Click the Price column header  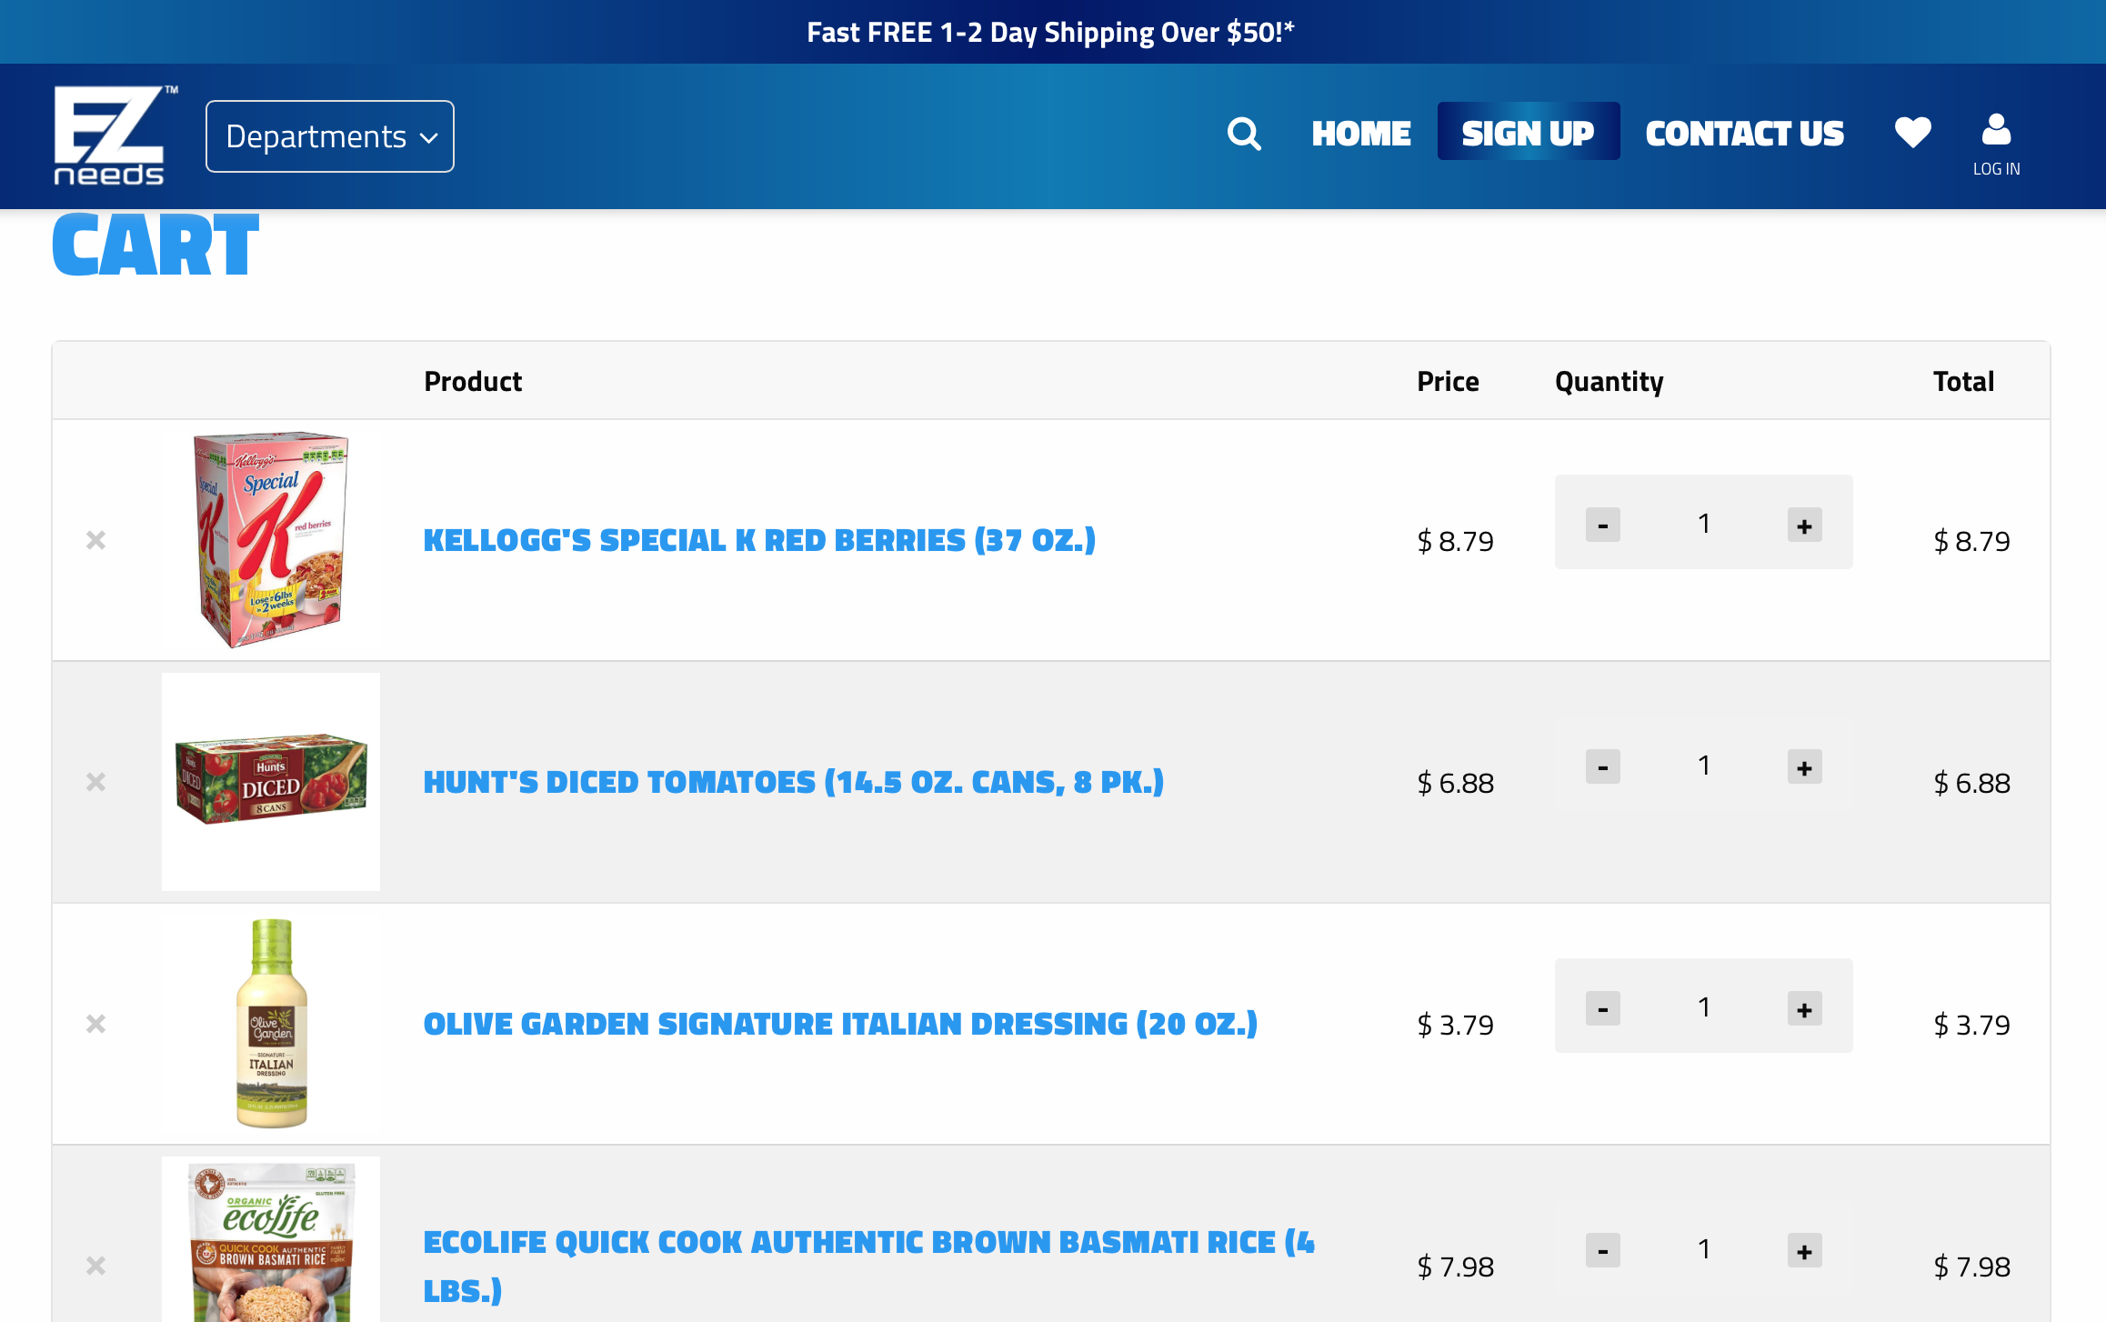(1448, 381)
